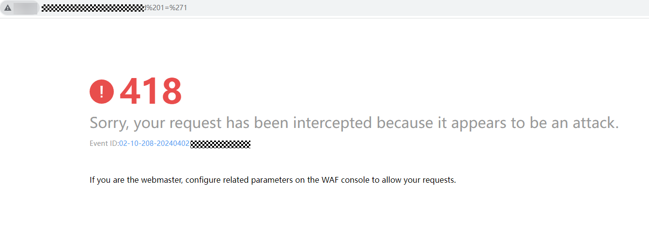Click the %201=%271 part of URL
This screenshot has height=237, width=649.
click(166, 8)
